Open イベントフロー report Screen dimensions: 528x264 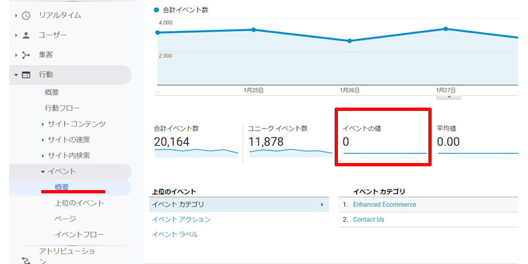pyautogui.click(x=79, y=235)
